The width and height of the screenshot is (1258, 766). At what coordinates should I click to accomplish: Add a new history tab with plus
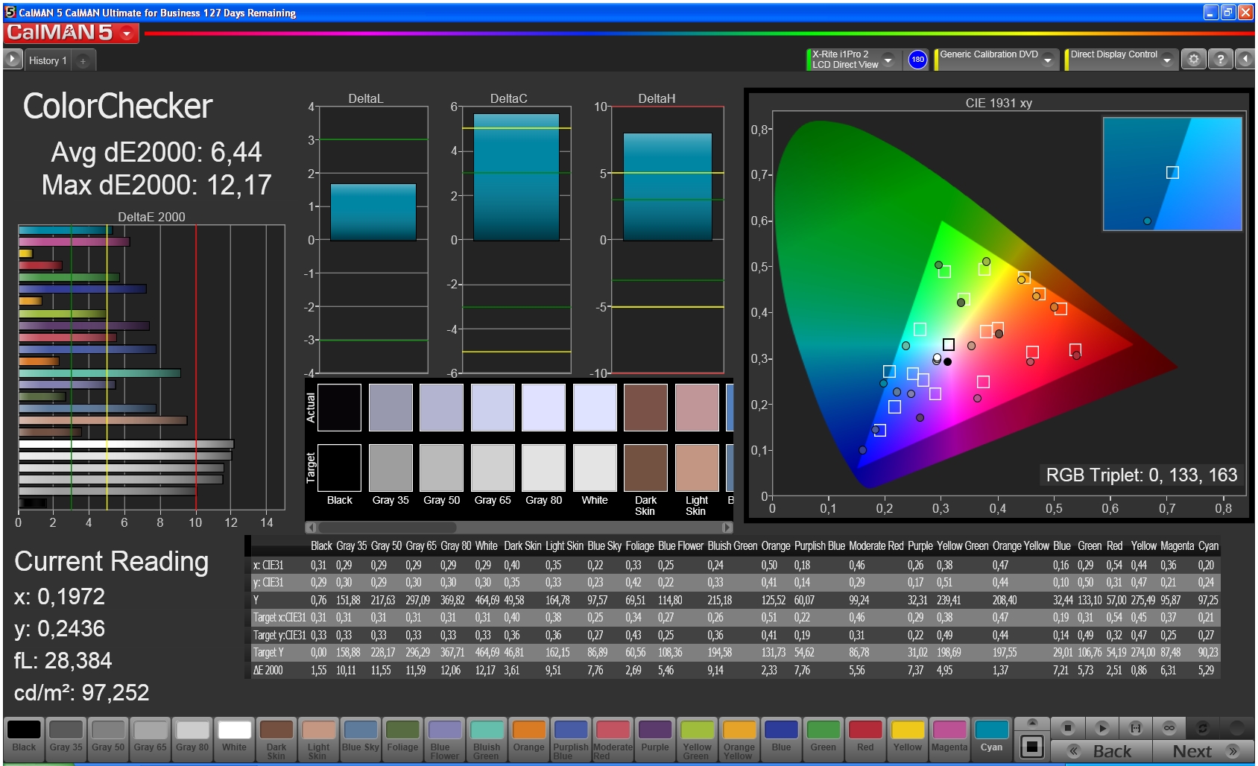[x=83, y=61]
